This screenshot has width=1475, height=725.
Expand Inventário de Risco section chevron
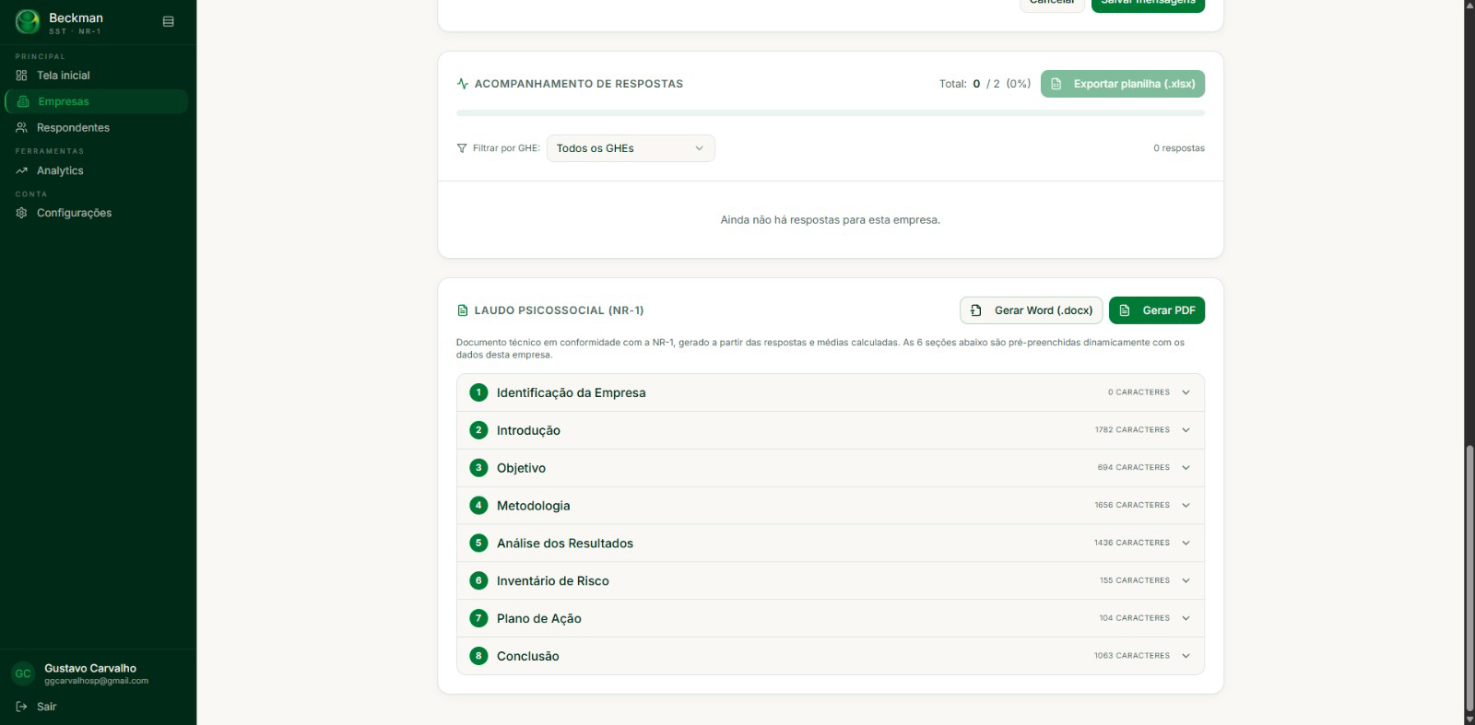click(1186, 580)
